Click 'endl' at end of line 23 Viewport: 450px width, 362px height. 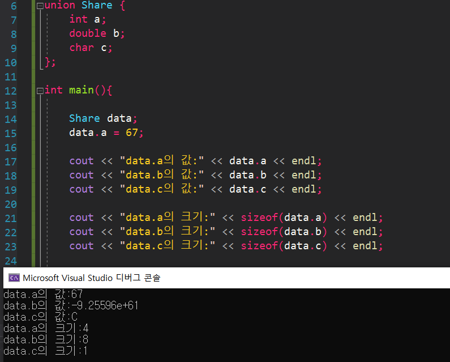coord(365,246)
